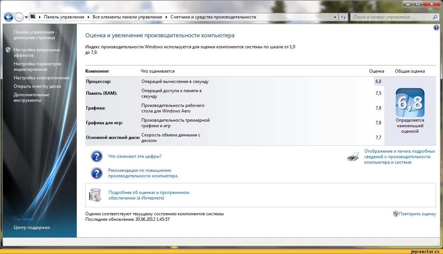Open 'Дополнительные инструменты' link
Screen dimensions: 443x254
coord(31,97)
